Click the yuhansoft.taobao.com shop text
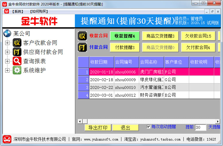The image size is (223, 146). coord(160,139)
